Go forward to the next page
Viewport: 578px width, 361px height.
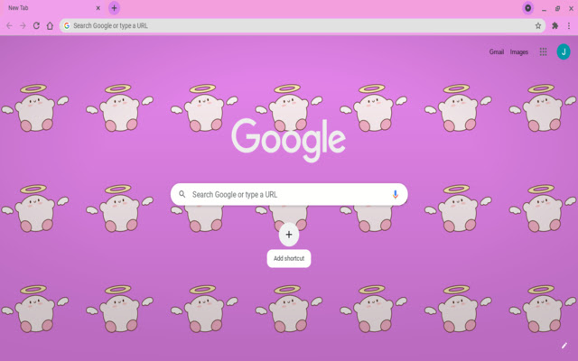click(x=23, y=25)
